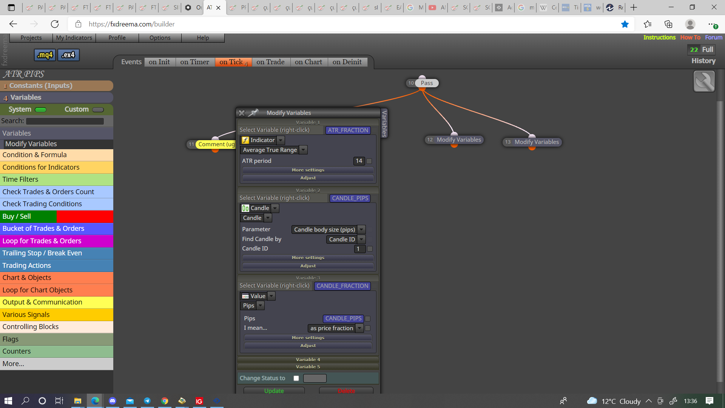Open Discord from taskbar
This screenshot has height=408, width=725.
click(x=113, y=401)
